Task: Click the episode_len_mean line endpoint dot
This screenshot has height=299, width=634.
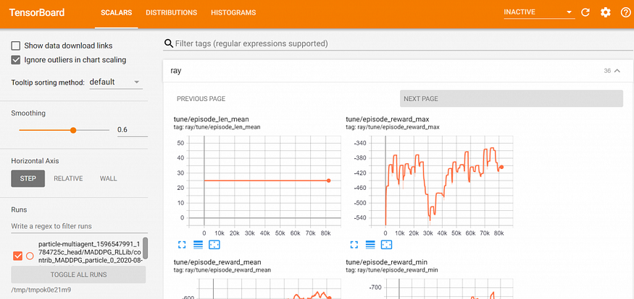Action: 329,181
